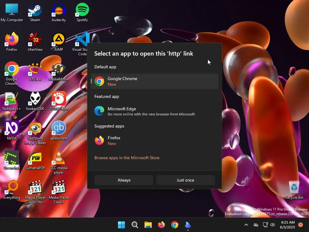The image size is (309, 232).
Task: Select the Spotify desktop shortcut
Action: [82, 12]
